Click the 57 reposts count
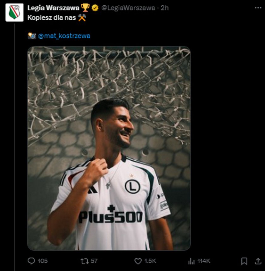The width and height of the screenshot is (265, 271). [94, 261]
